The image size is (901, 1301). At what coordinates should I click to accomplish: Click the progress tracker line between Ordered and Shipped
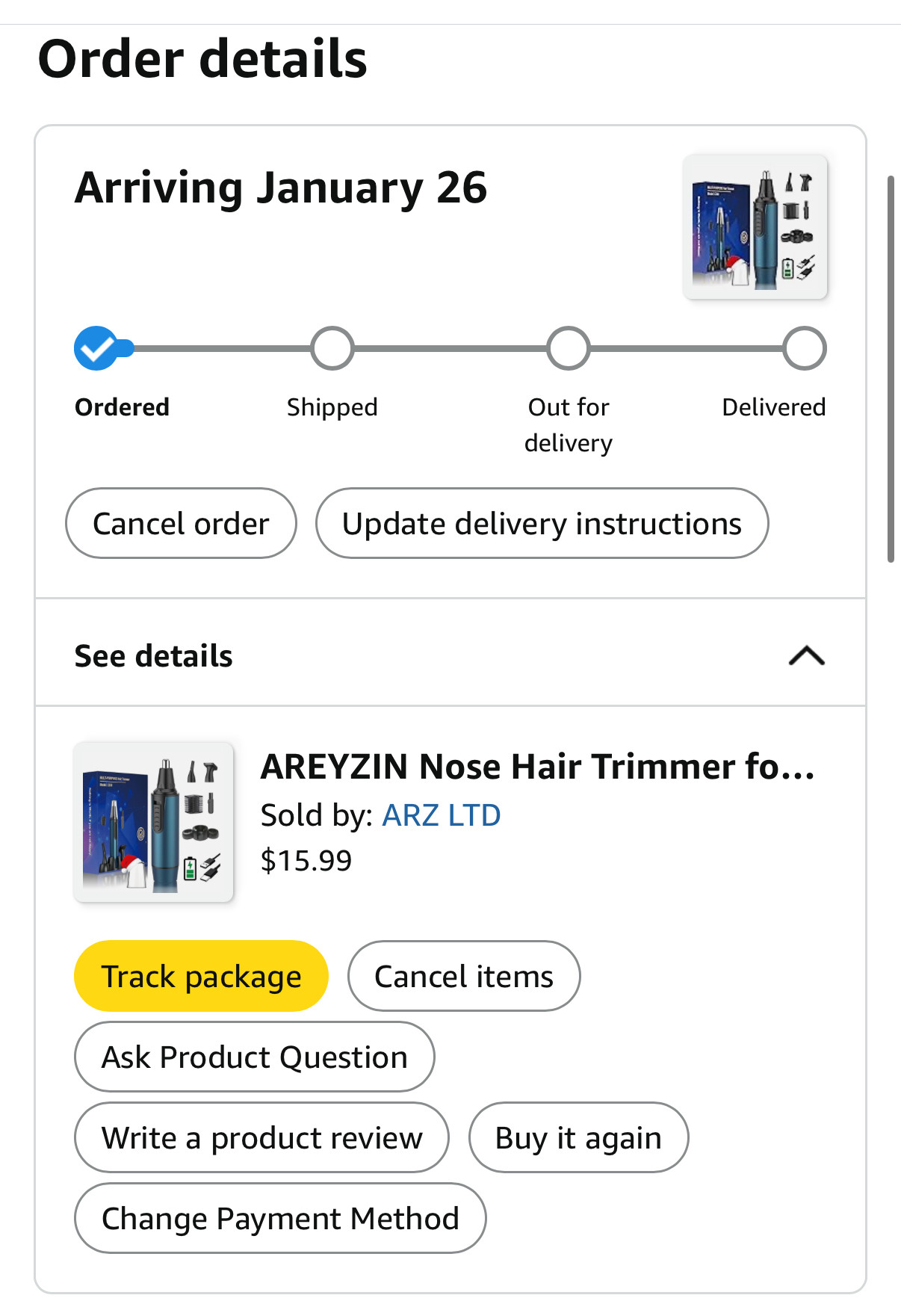[222, 348]
